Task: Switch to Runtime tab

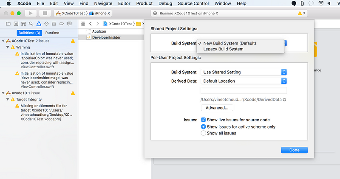Action: click(52, 33)
